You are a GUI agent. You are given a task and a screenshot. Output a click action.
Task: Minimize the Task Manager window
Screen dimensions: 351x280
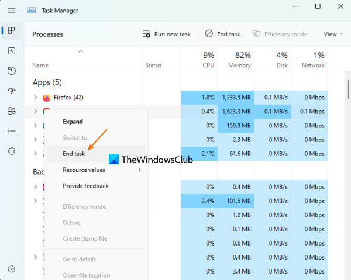295,6
